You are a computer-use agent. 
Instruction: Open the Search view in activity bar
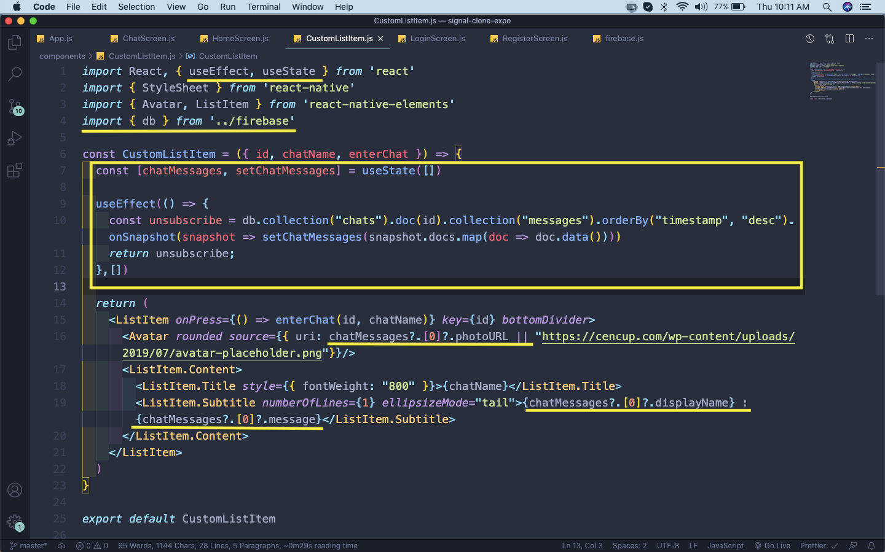[15, 74]
